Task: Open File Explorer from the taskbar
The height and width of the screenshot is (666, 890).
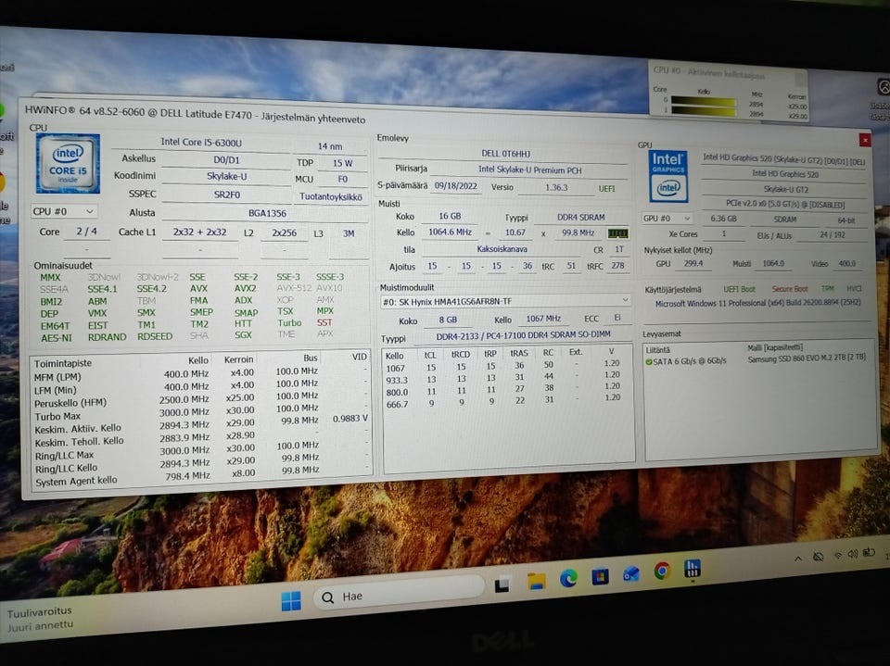Action: click(x=536, y=581)
